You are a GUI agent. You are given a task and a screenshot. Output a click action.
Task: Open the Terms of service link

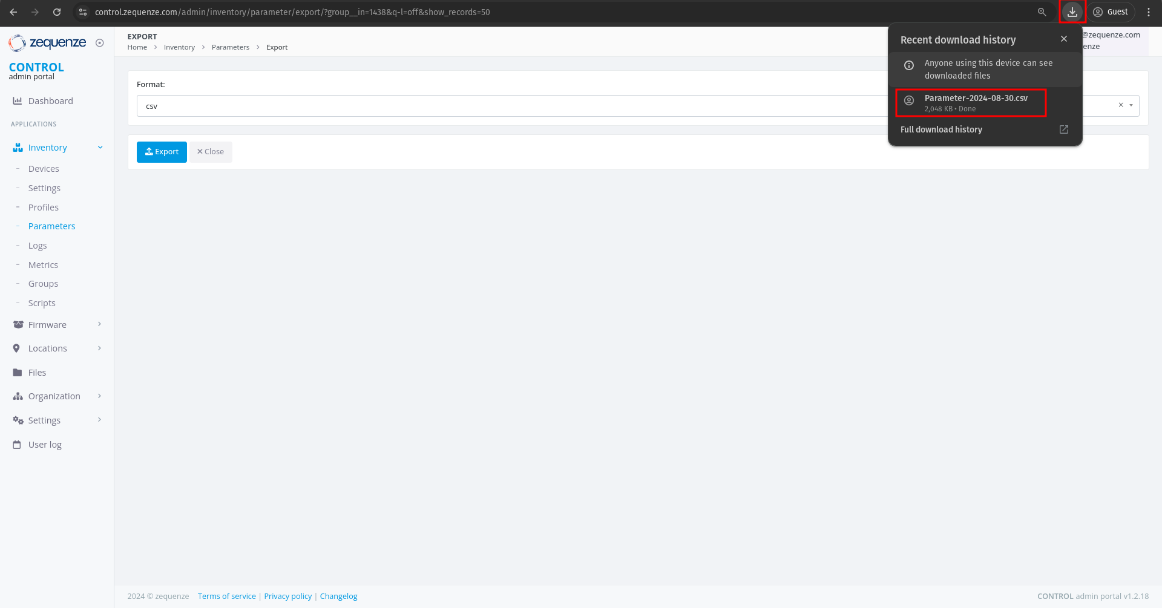(226, 596)
